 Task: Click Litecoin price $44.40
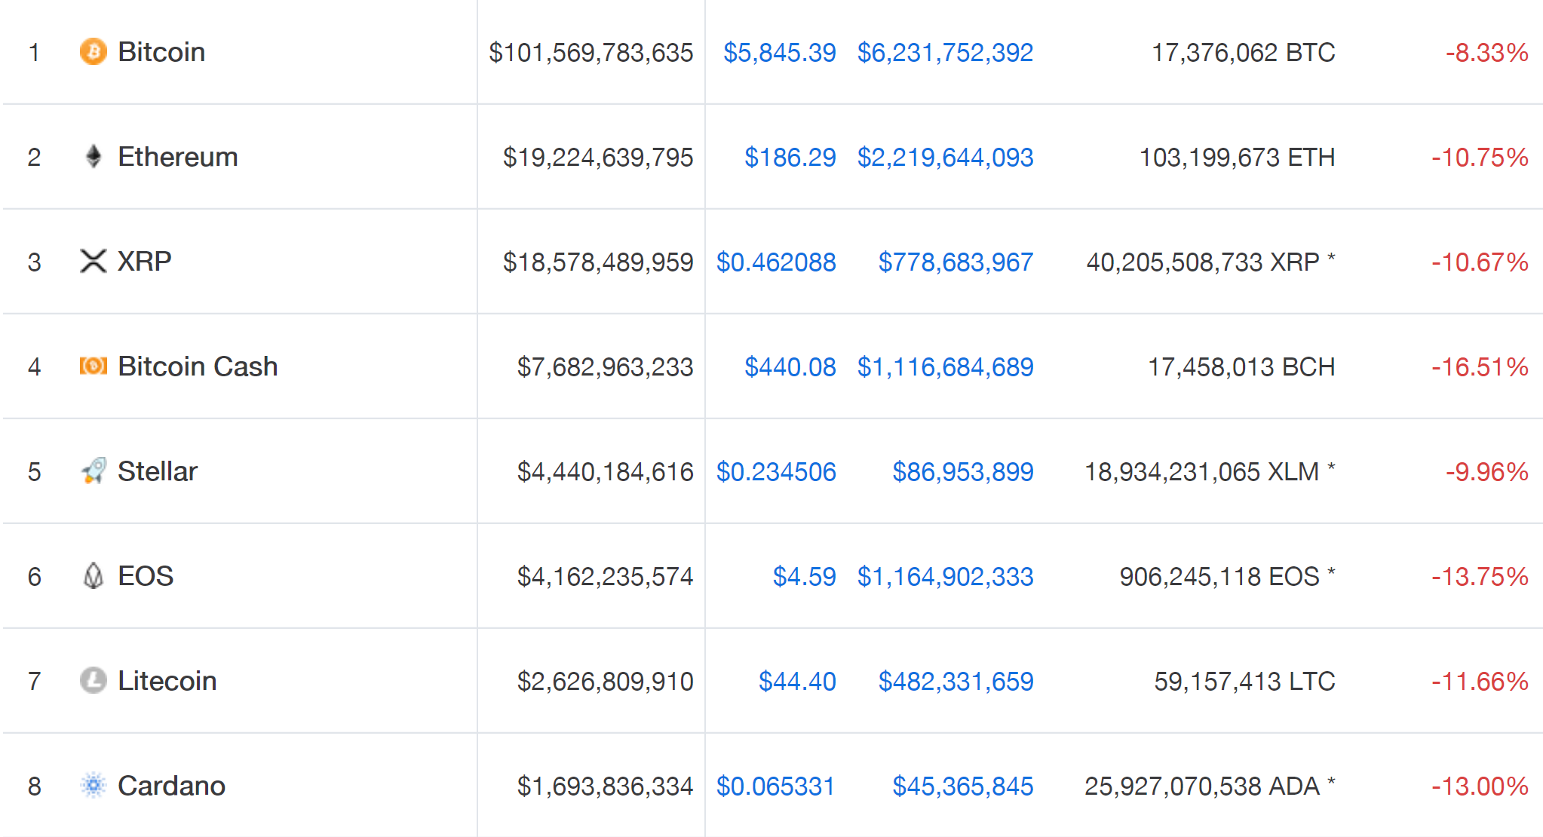click(797, 681)
